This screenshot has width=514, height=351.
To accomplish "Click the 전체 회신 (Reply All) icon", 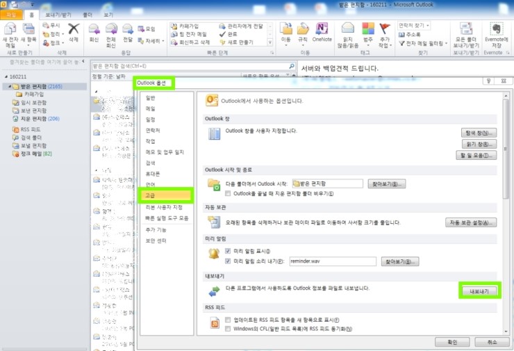I will 111,29.
